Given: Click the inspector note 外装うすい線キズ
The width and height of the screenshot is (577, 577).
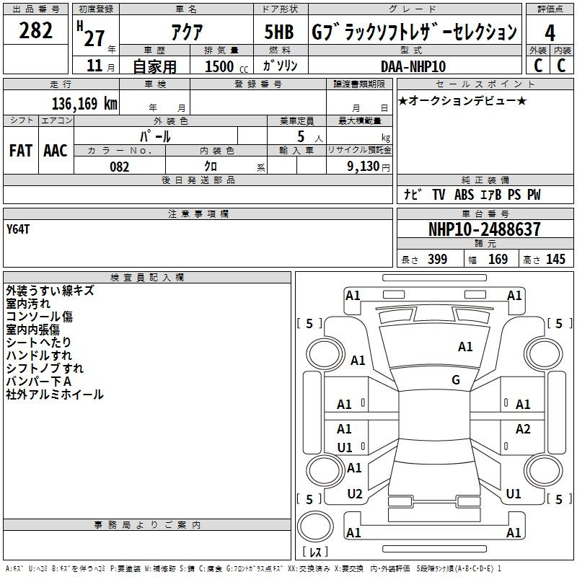Looking at the screenshot, I should point(50,291).
